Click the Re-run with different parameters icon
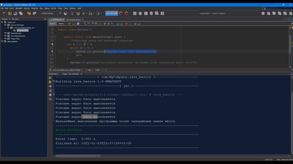The image size is (293, 164). coord(50,82)
